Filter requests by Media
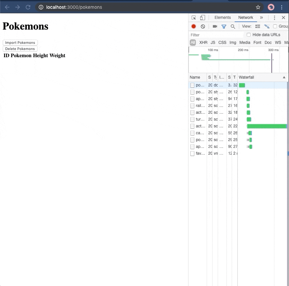Viewport: 289px width, 286px height. coord(245,43)
